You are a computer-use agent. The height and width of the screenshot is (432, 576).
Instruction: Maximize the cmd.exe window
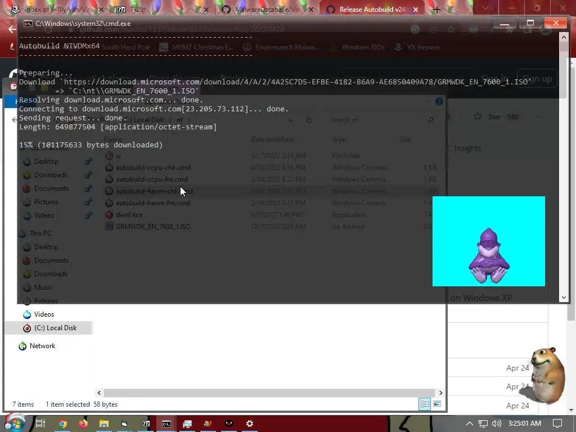click(x=530, y=23)
